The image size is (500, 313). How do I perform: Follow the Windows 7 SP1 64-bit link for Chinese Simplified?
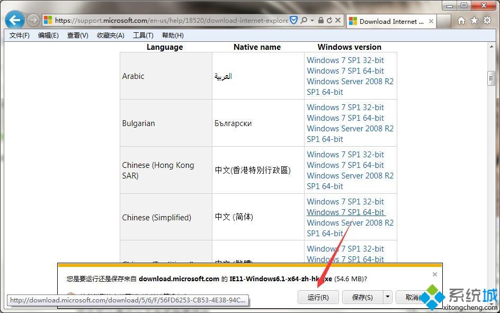(x=345, y=212)
